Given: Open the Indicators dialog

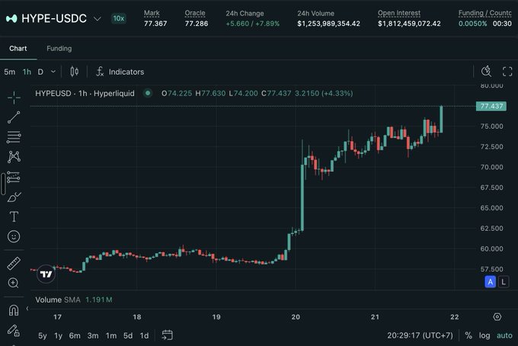Looking at the screenshot, I should 120,72.
